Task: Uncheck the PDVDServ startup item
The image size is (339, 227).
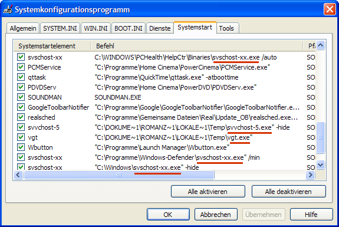Action: [x=21, y=87]
